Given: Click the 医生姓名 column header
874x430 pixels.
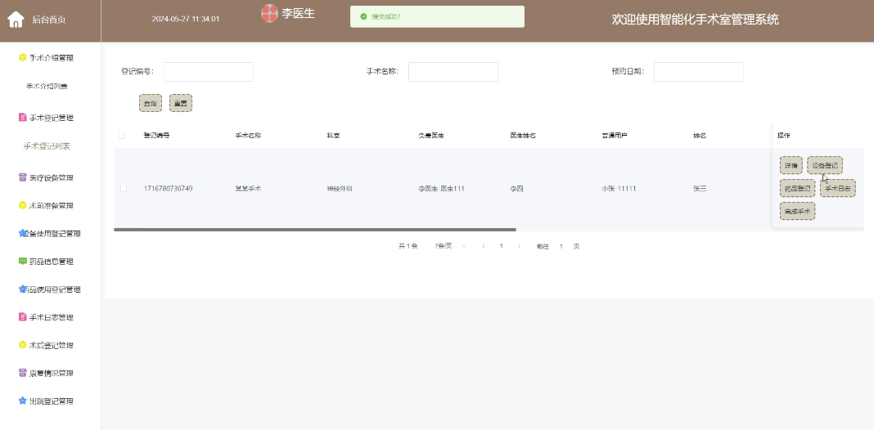Looking at the screenshot, I should coord(523,136).
